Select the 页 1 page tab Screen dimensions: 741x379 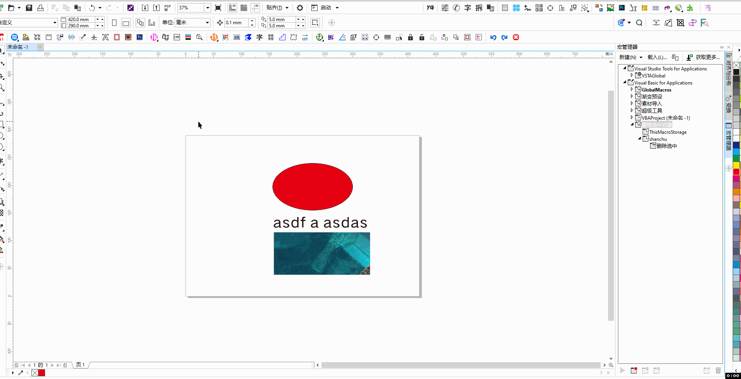point(80,365)
